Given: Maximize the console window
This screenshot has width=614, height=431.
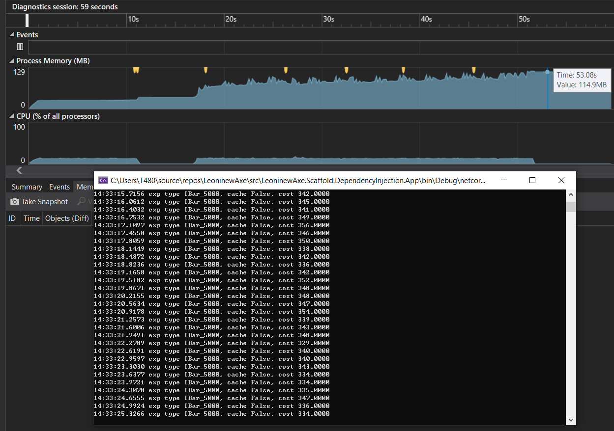Looking at the screenshot, I should click(532, 180).
